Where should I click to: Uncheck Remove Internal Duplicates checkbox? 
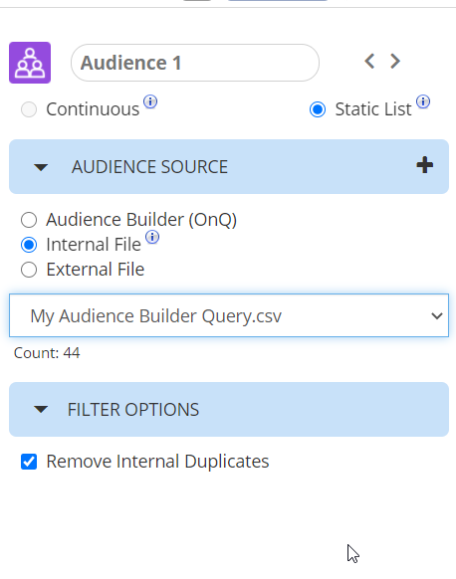click(29, 462)
